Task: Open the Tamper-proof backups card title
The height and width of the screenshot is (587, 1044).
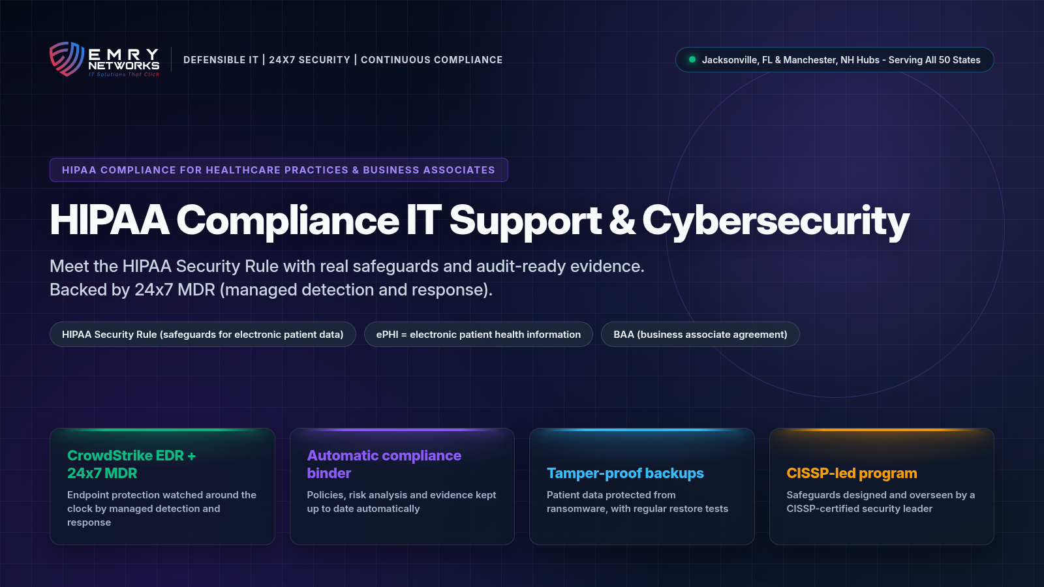Action: point(625,473)
